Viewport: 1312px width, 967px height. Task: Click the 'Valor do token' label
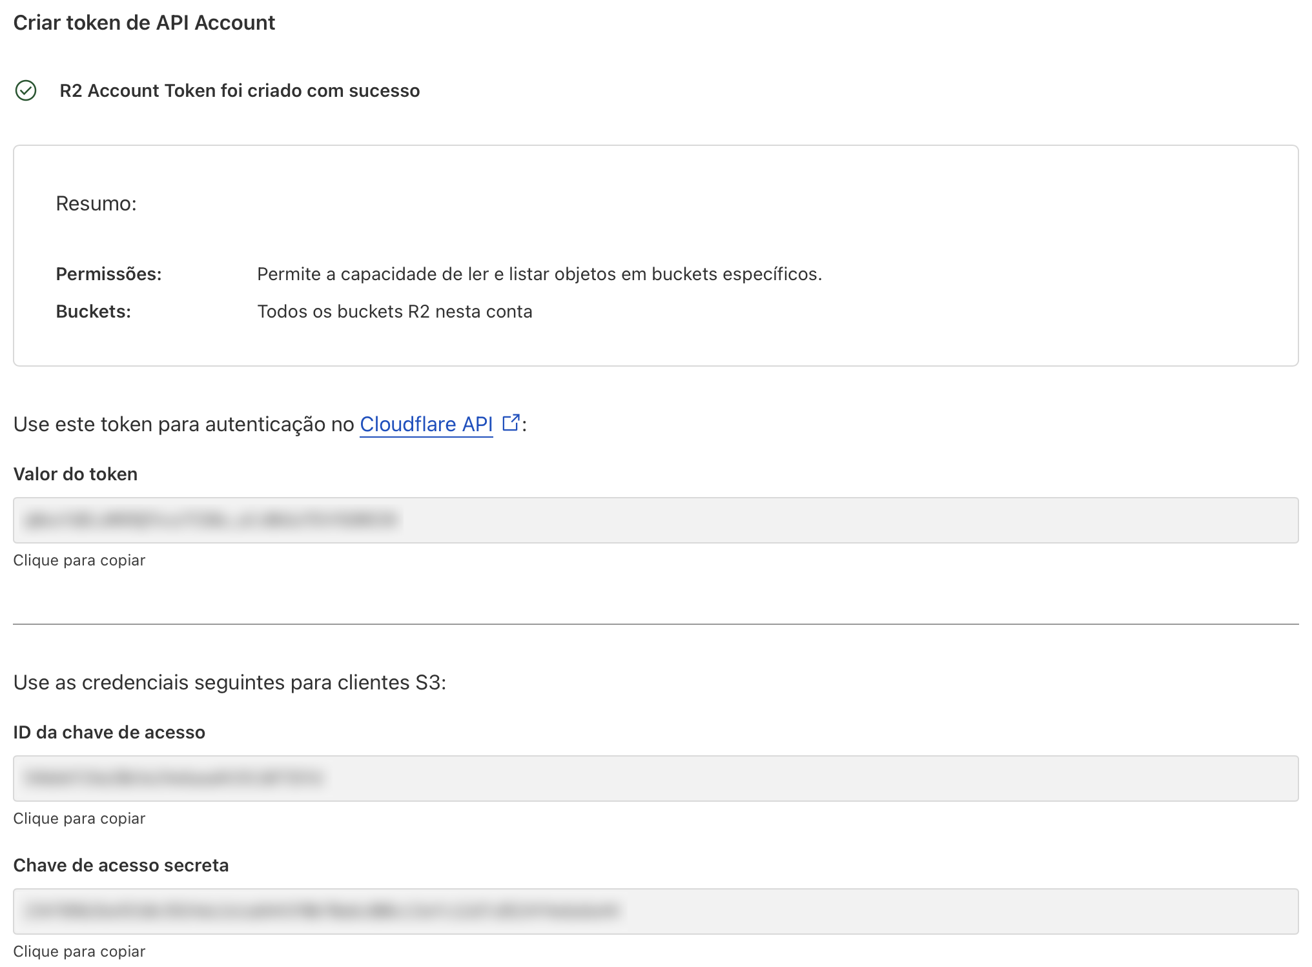click(76, 474)
